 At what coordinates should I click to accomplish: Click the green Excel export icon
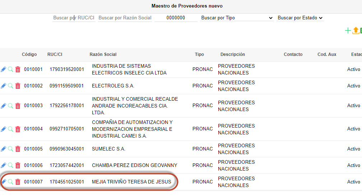tap(361, 31)
